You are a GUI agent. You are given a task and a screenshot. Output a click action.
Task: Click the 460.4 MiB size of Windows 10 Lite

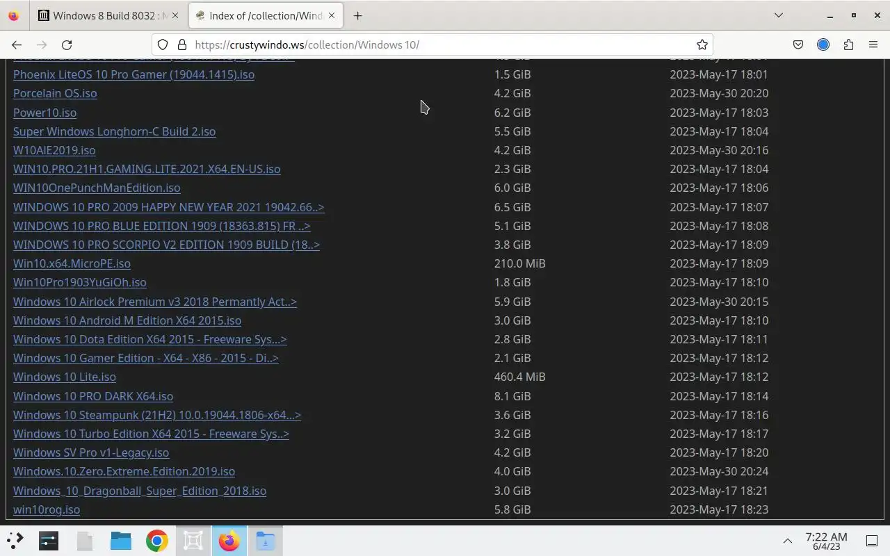click(519, 377)
